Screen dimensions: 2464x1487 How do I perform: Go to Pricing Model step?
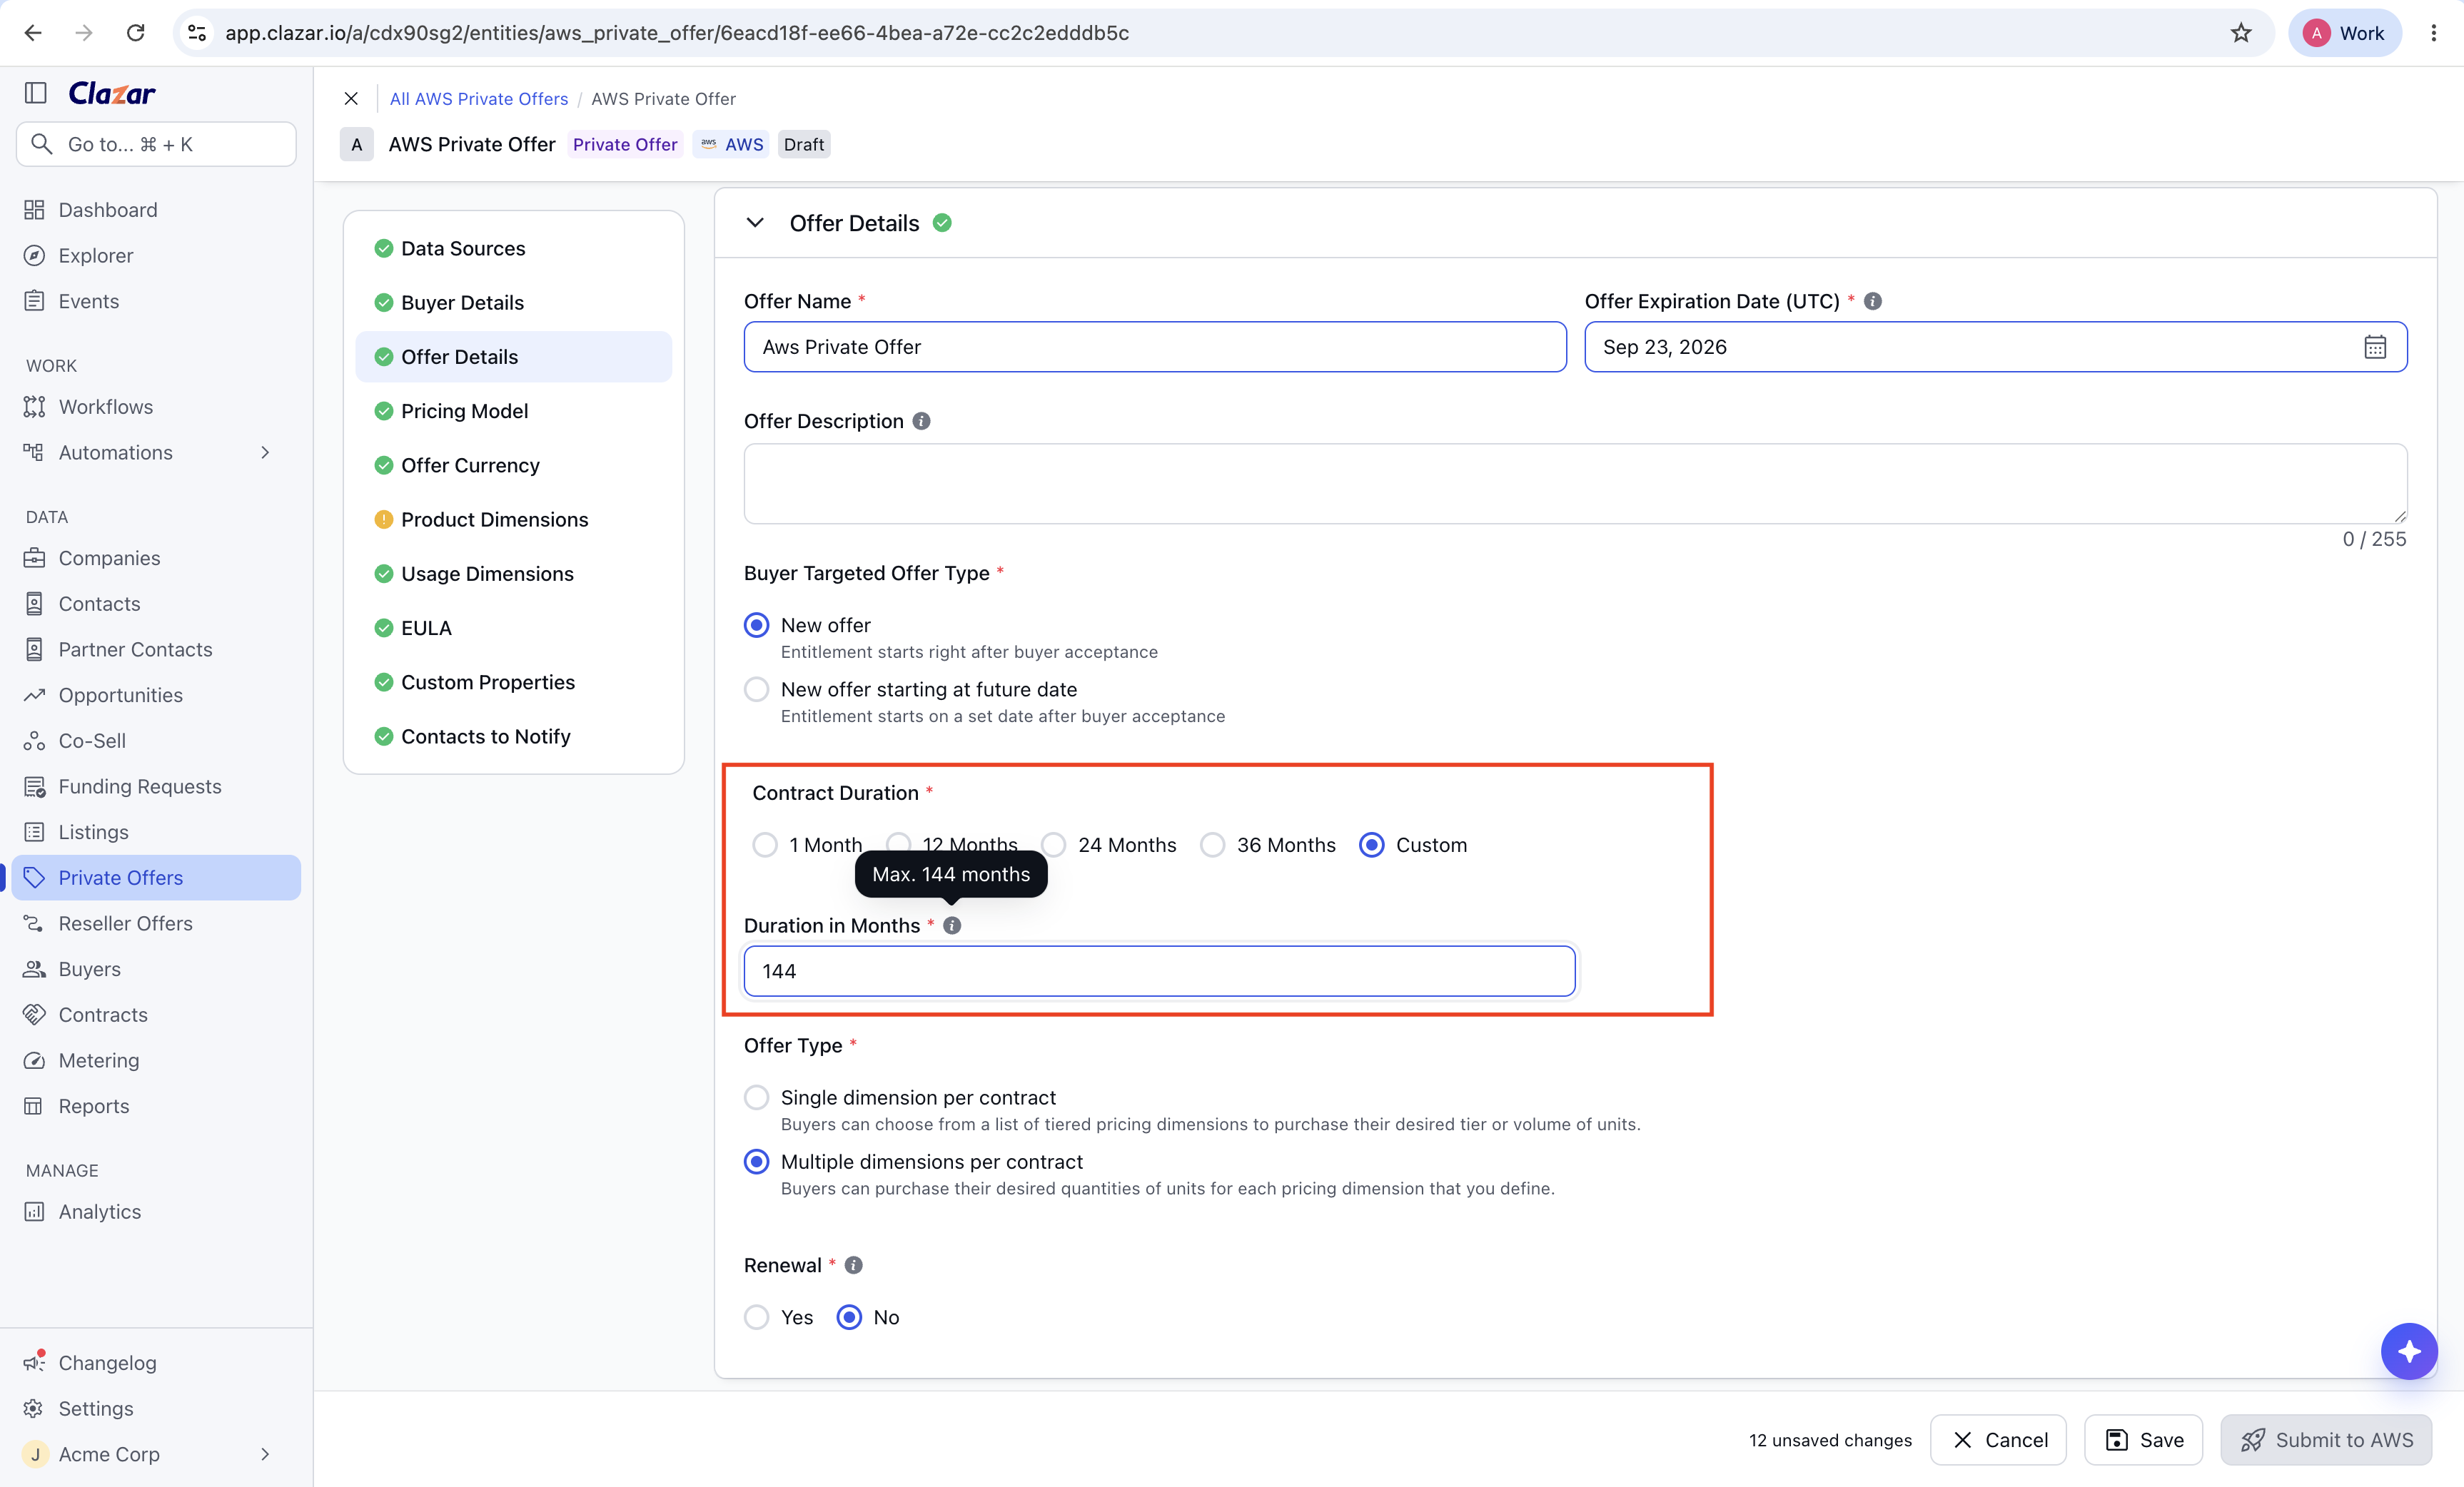(513, 411)
